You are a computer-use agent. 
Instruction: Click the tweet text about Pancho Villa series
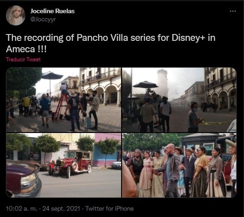coord(111,43)
